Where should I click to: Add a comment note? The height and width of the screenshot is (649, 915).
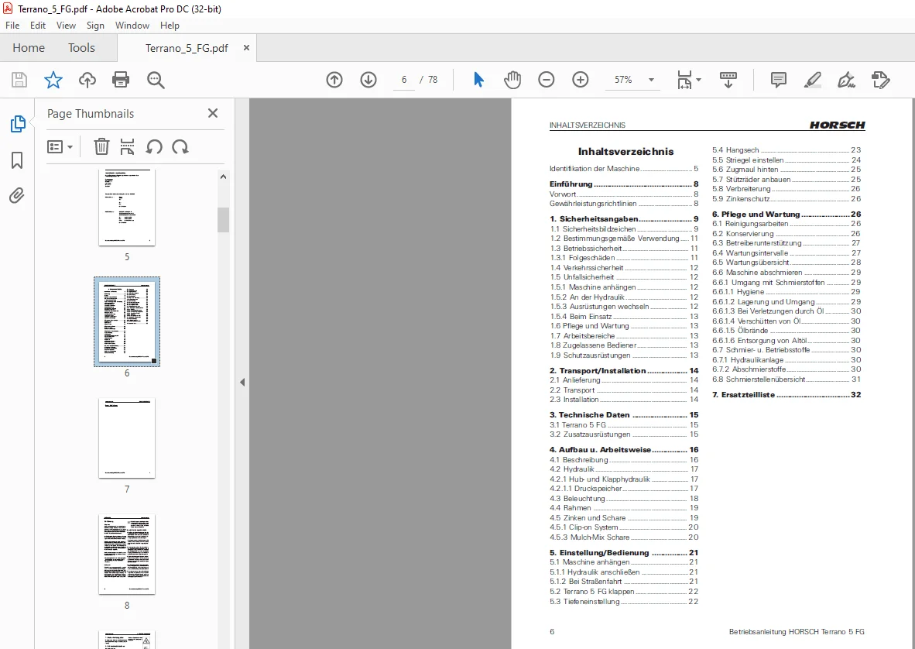point(779,80)
